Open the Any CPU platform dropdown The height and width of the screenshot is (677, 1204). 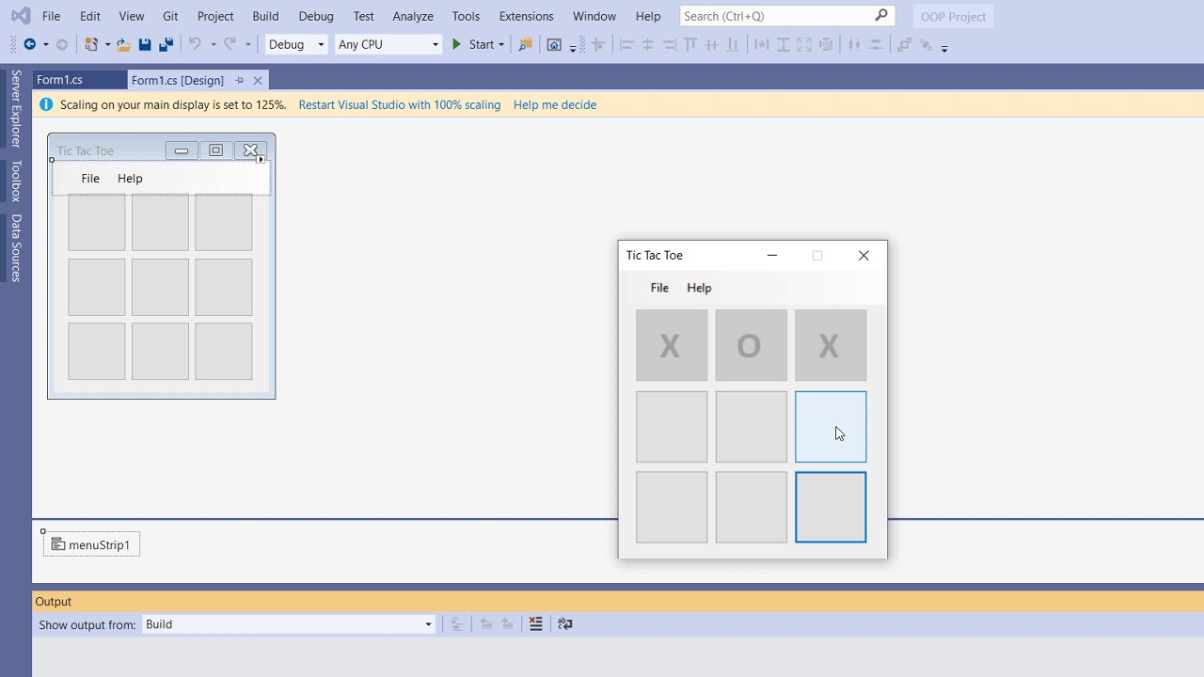pyautogui.click(x=388, y=44)
